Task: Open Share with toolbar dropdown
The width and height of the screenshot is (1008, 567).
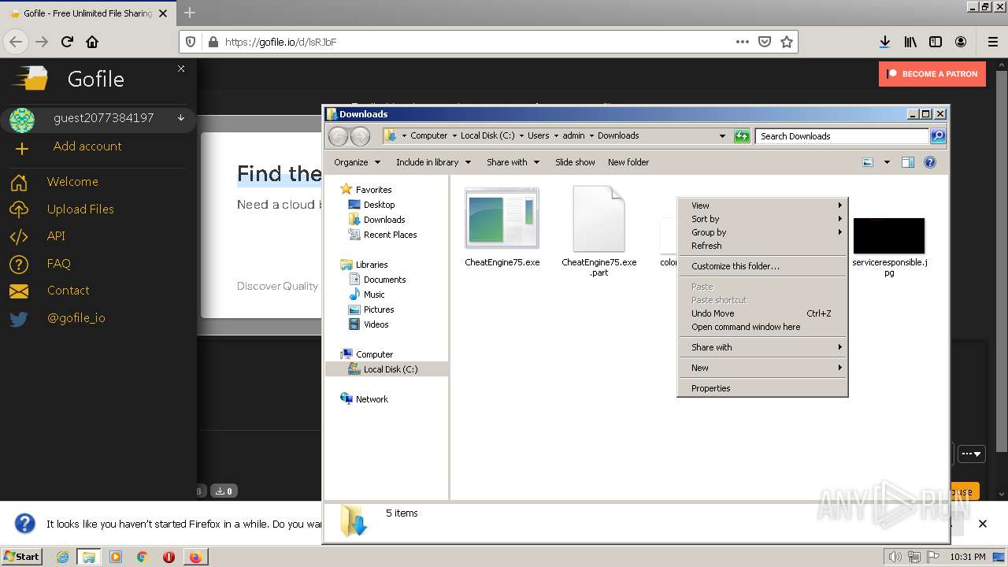Action: [513, 162]
